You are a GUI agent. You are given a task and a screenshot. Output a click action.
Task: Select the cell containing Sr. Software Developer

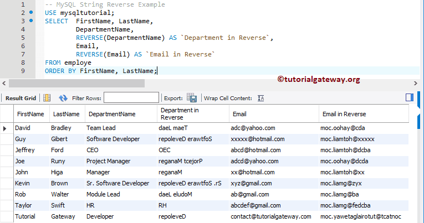118,183
